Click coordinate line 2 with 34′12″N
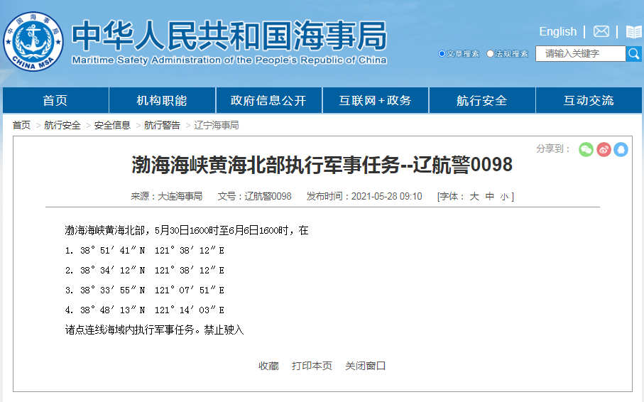 [x=145, y=270]
